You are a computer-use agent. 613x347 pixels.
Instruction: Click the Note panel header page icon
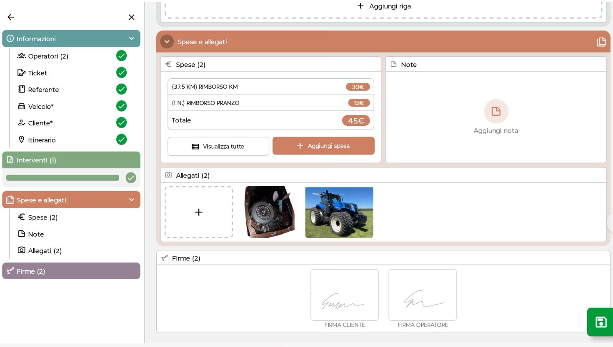pyautogui.click(x=393, y=64)
